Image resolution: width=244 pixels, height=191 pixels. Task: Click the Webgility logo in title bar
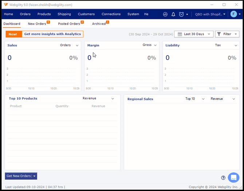pyautogui.click(x=6, y=5)
